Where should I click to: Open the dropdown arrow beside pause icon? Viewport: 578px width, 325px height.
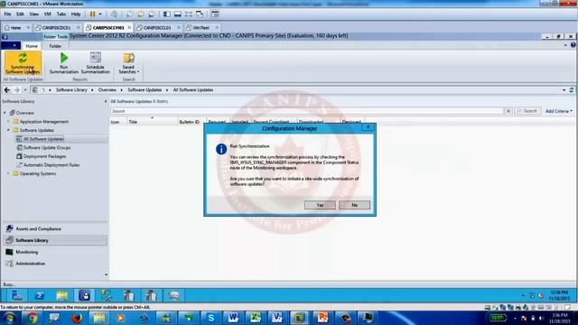pyautogui.click(x=100, y=14)
